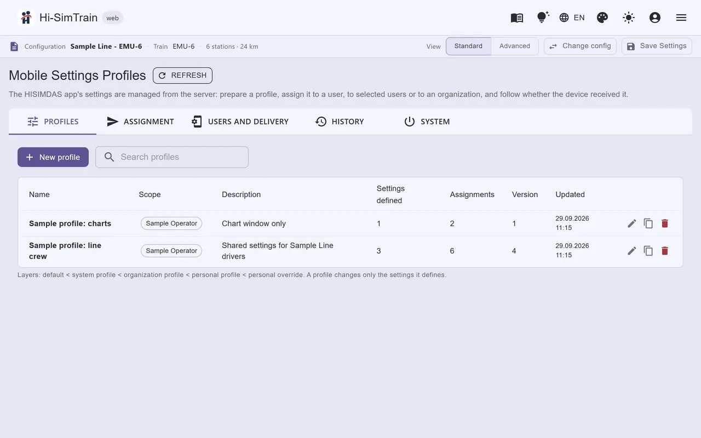Screen dimensions: 701x438
Task: Open the documentation book icon
Action: (517, 18)
